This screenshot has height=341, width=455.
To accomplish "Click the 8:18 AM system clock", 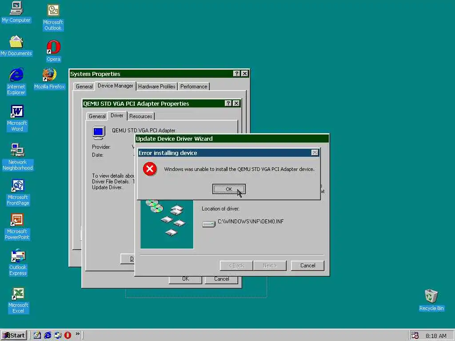I will (x=436, y=336).
